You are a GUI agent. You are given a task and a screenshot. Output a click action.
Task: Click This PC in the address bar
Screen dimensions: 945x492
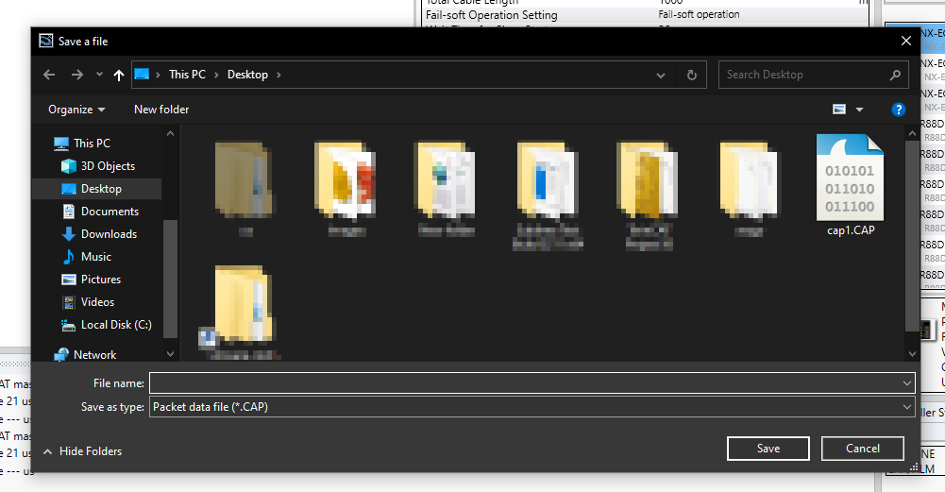coord(187,75)
